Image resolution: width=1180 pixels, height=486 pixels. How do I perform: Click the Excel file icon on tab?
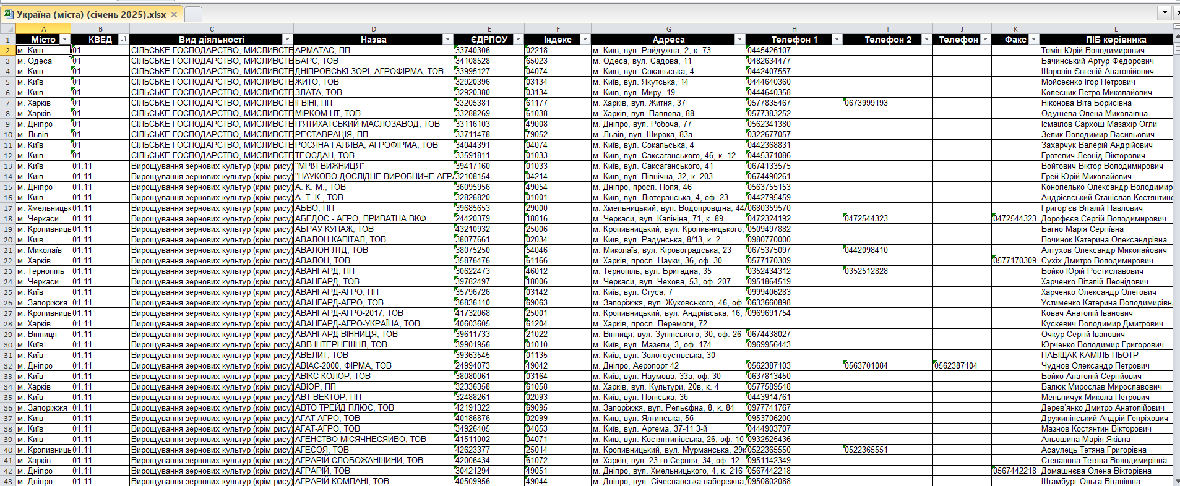coord(9,14)
